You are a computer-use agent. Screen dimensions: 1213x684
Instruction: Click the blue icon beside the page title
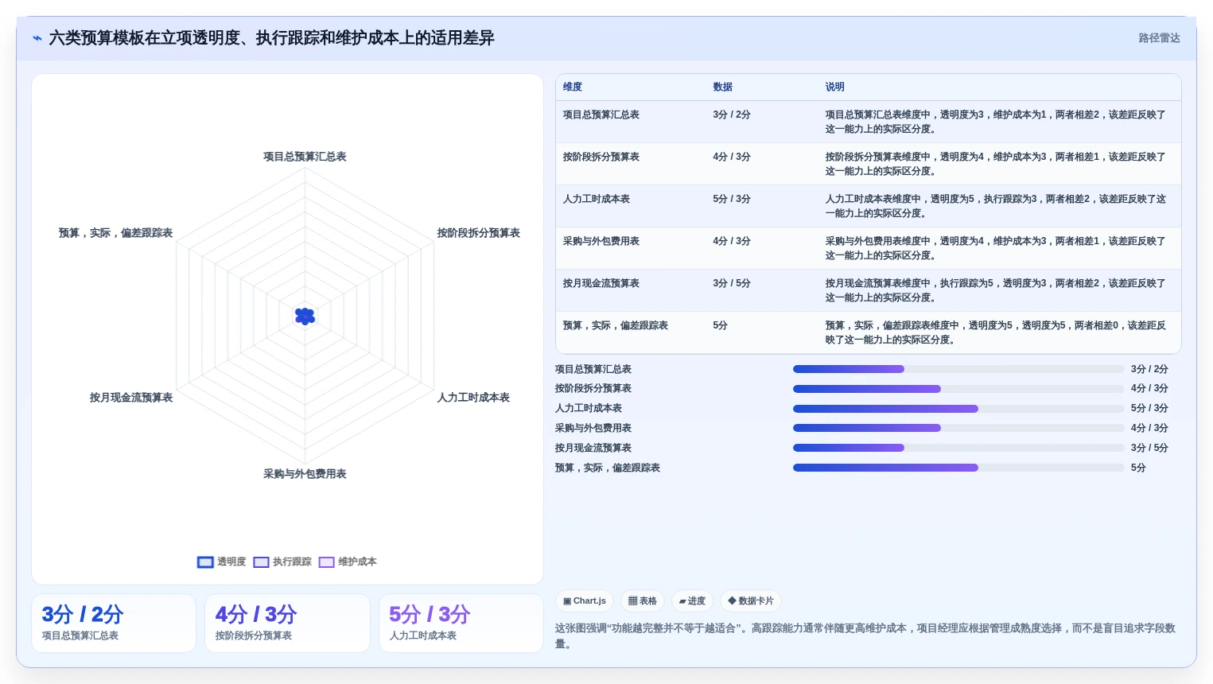(37, 38)
